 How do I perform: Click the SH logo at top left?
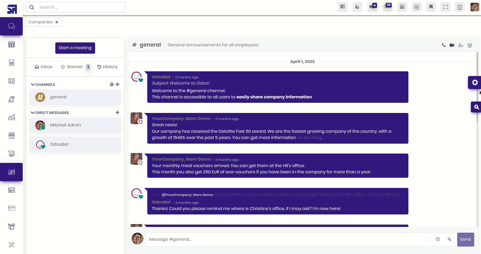(12, 9)
